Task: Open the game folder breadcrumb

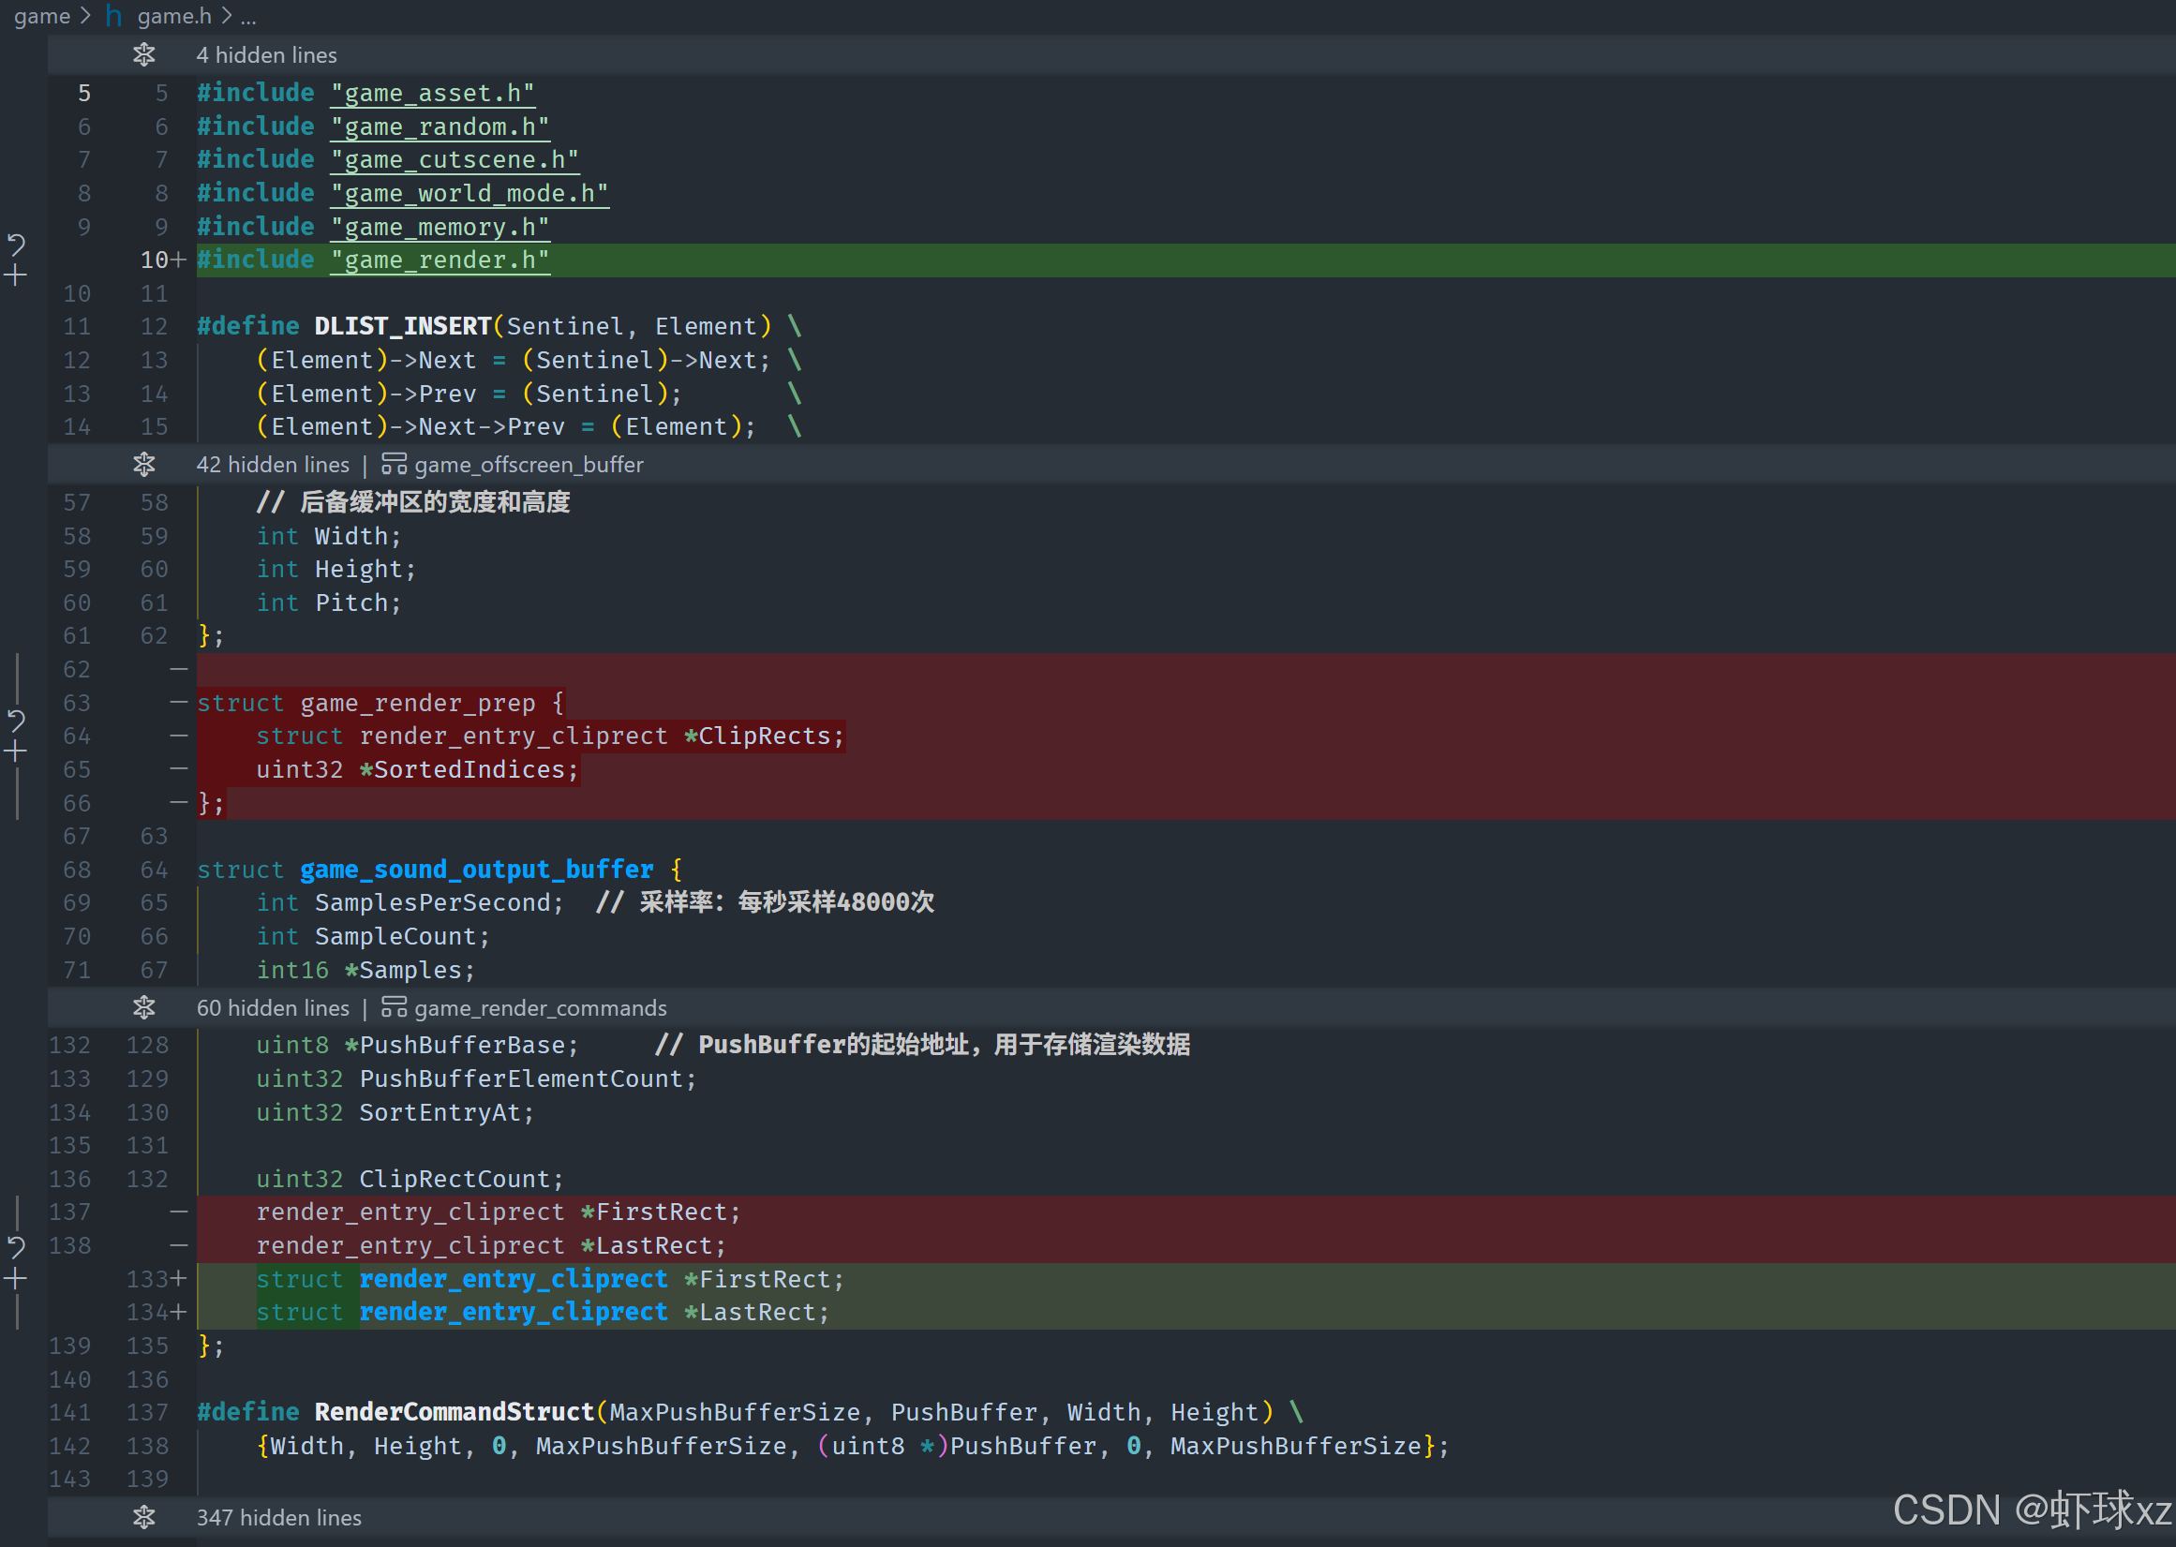Action: tap(42, 16)
